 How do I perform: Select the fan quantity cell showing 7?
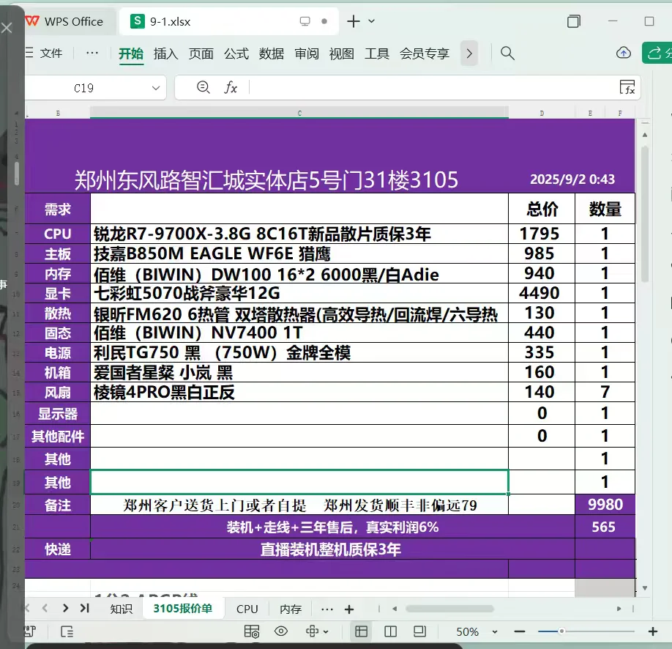605,392
